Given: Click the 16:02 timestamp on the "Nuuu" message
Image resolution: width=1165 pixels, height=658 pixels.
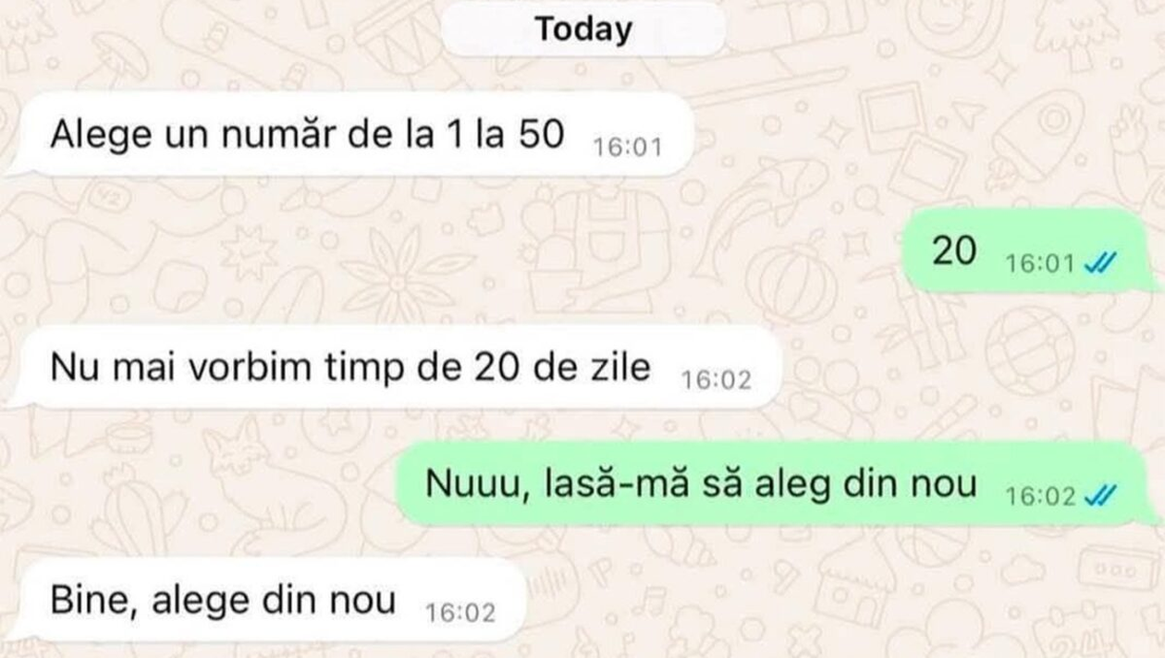Looking at the screenshot, I should click(1040, 497).
